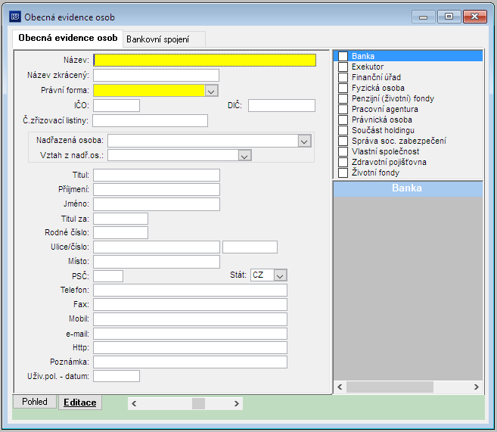
Task: Click the yellow Název input field
Action: pos(205,61)
